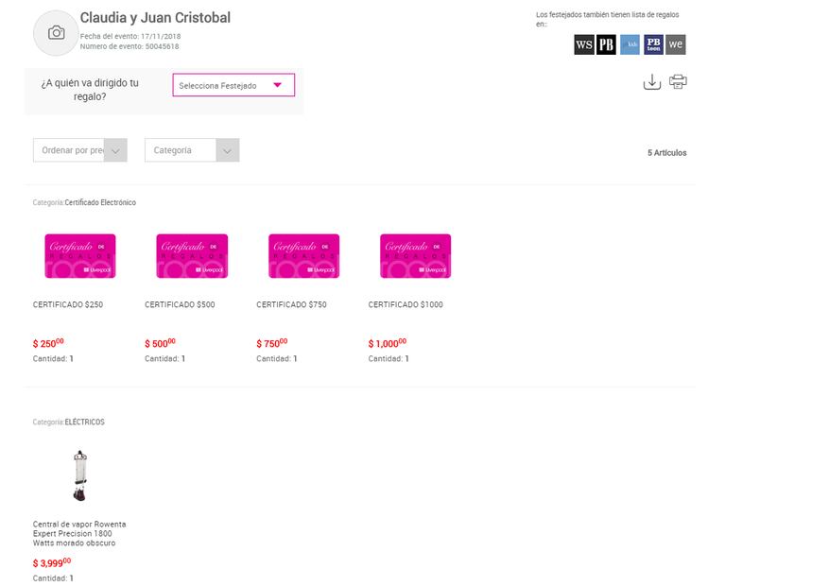Open the gray 'we' store icon

point(675,44)
